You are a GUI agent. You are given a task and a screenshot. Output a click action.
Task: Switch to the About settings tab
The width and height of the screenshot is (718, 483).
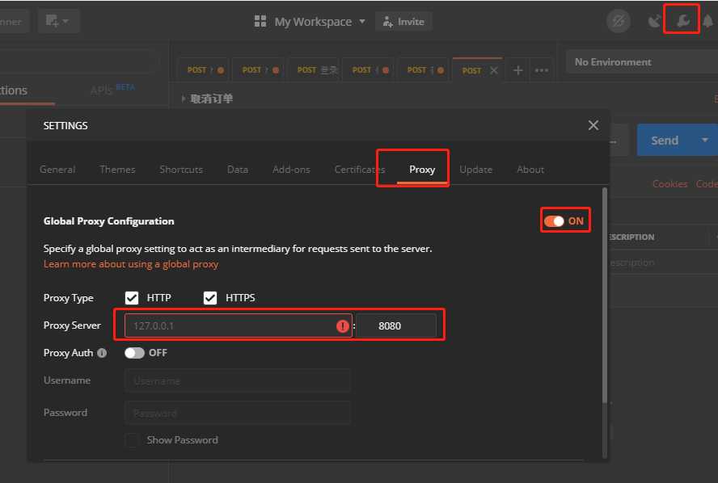click(530, 170)
